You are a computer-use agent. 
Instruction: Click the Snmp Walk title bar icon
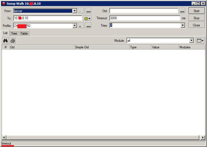4,3
